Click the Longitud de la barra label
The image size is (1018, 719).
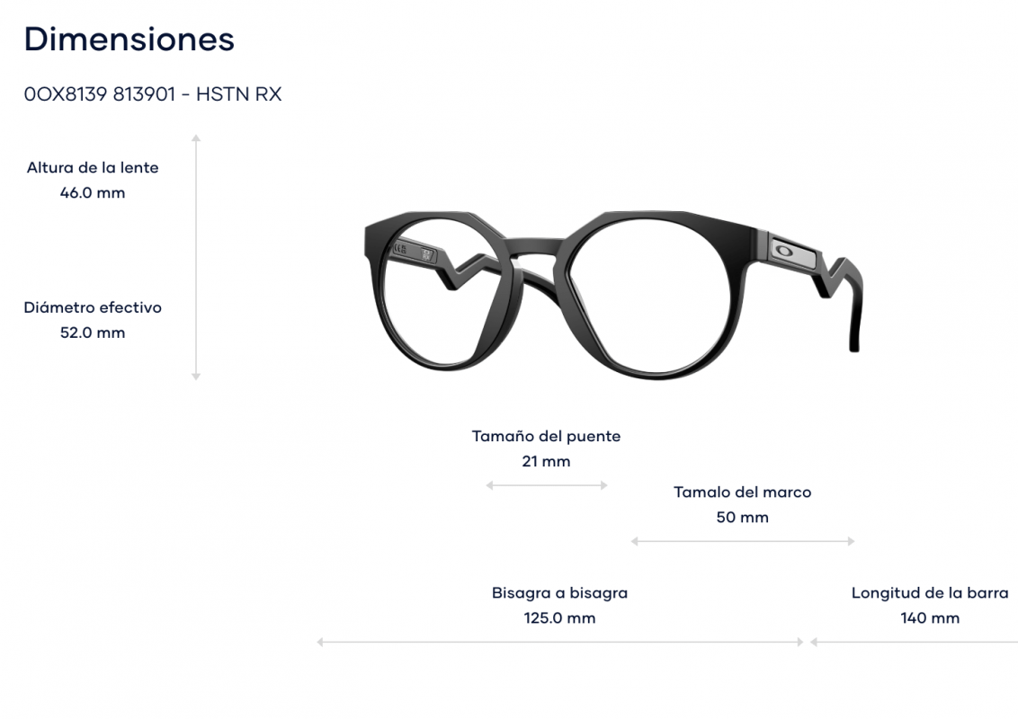coord(930,592)
